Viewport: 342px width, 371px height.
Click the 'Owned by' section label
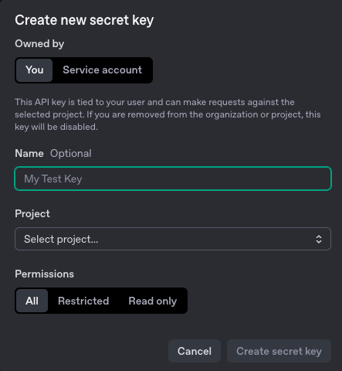pos(39,44)
